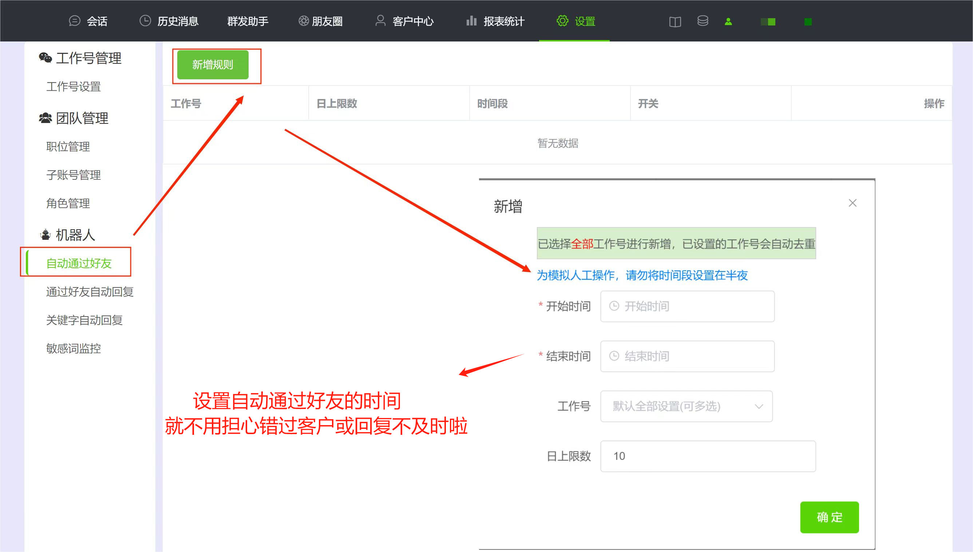Go to 子账号管理 in sidebar

(x=74, y=175)
